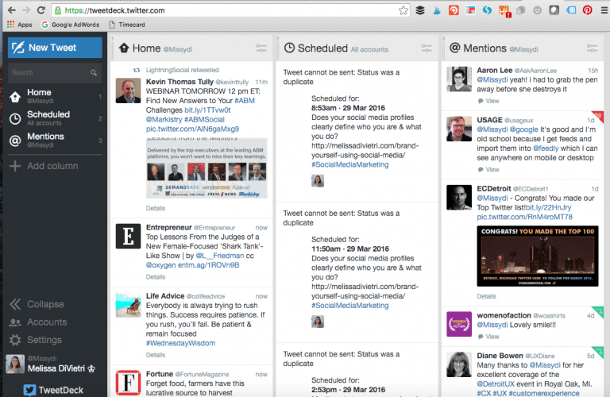This screenshot has width=610, height=397.
Task: Open Timecard bookmark
Action: 127,25
